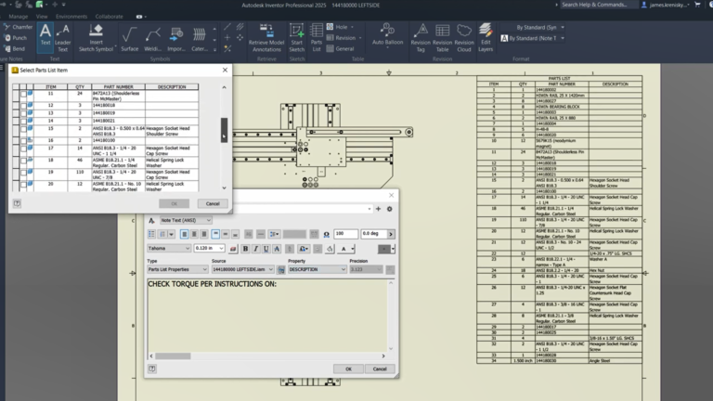Add text parameter with plus icon
This screenshot has width=713, height=401.
(x=379, y=209)
